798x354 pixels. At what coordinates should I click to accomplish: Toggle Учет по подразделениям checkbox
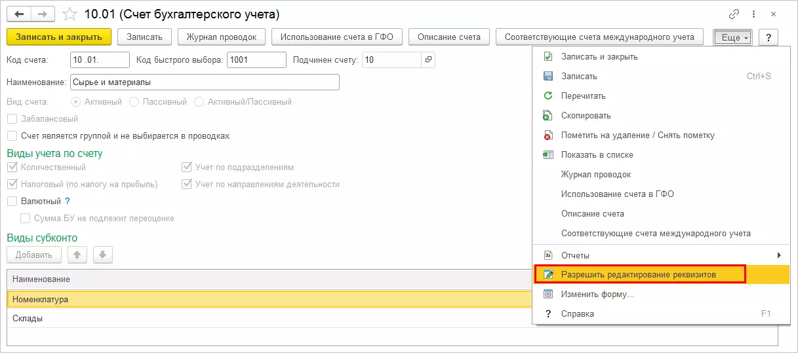coord(187,168)
